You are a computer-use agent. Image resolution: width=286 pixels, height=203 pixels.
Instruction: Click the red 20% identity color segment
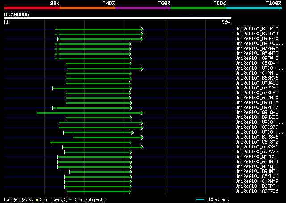32,8
